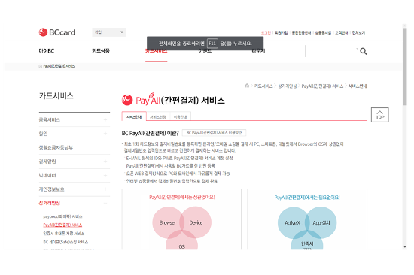Open the 고객센터 link
The height and width of the screenshot is (275, 414).
click(342, 33)
